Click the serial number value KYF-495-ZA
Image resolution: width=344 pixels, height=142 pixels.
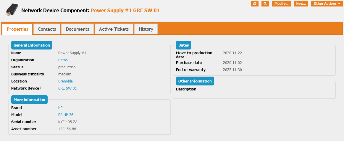[68, 122]
